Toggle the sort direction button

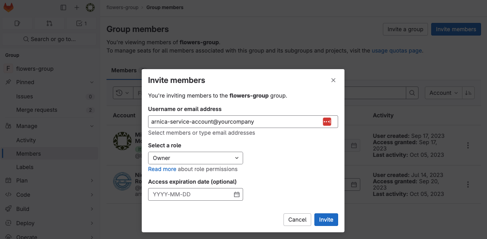[468, 93]
